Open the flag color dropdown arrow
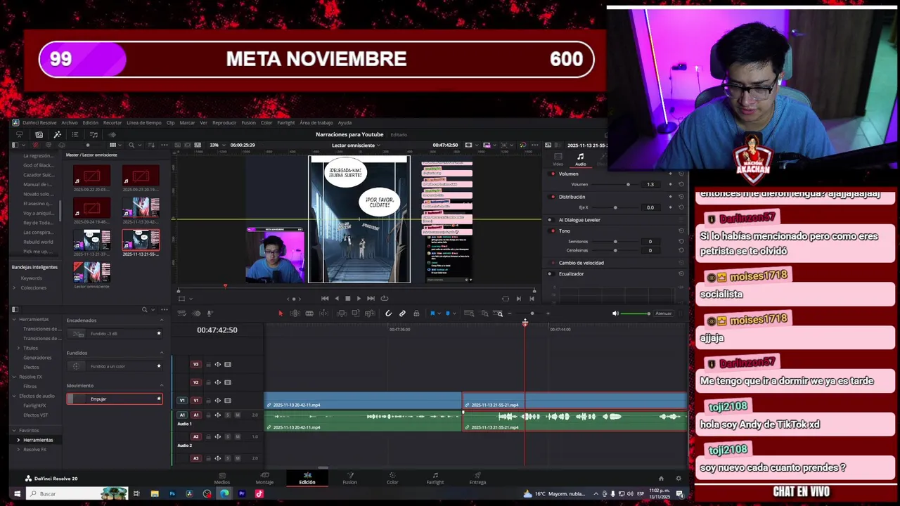The width and height of the screenshot is (900, 506). tap(438, 313)
